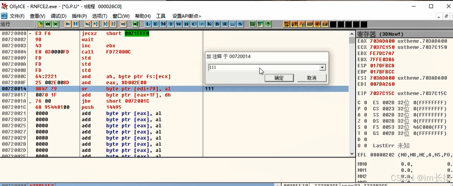Open the 选项(T) menu
The image size is (453, 186).
(x=100, y=16)
